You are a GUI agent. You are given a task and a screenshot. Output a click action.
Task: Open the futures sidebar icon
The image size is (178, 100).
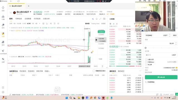3,42
